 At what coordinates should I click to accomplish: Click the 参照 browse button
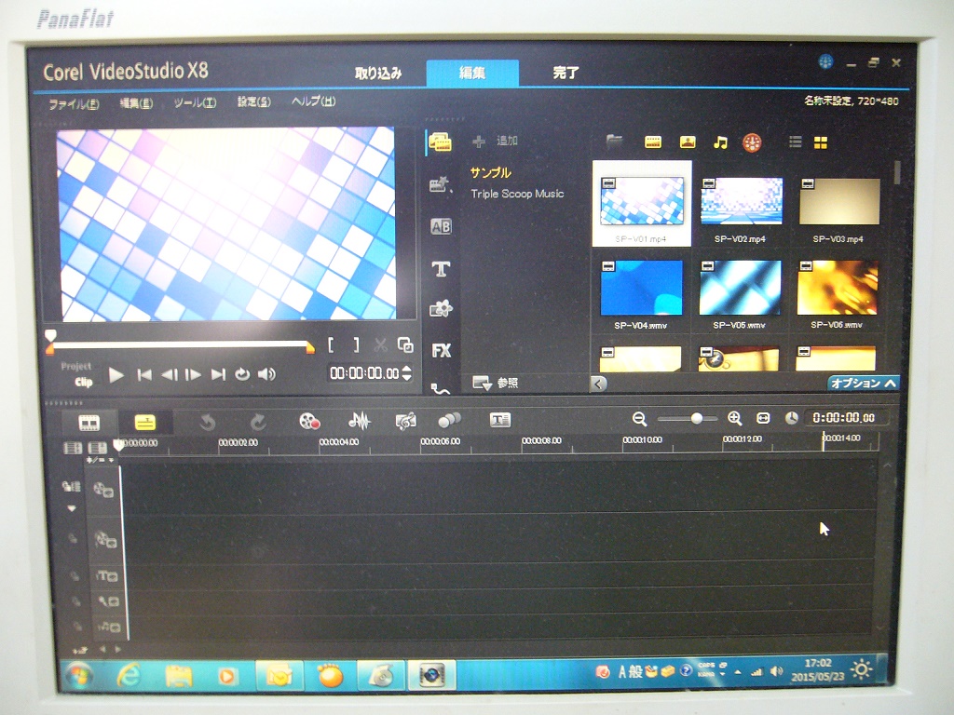coord(496,383)
